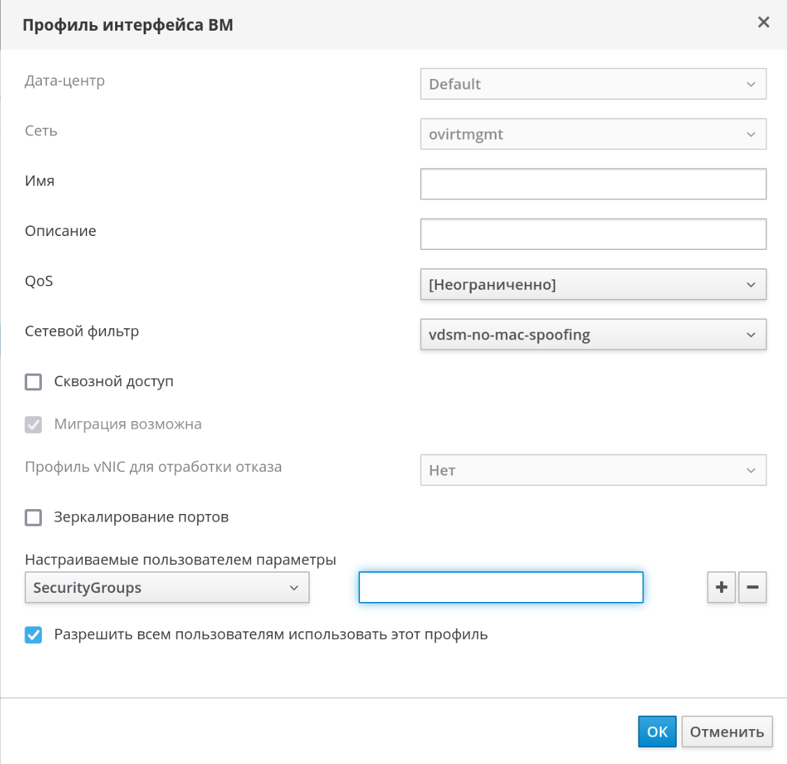Click the Сквозной доступ label text
The width and height of the screenshot is (787, 764).
[114, 382]
